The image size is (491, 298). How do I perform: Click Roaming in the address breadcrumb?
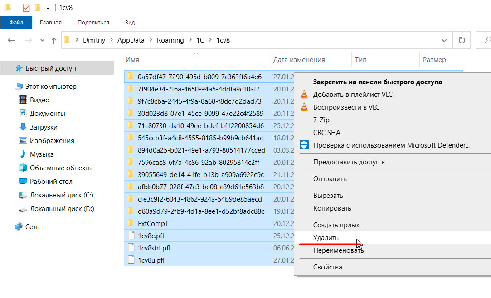170,40
